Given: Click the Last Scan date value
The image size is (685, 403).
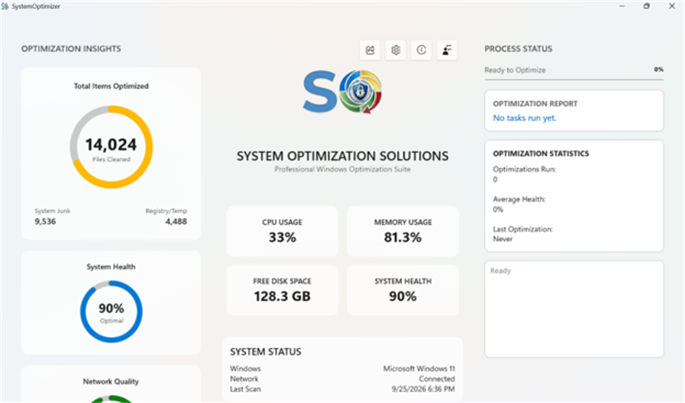Looking at the screenshot, I should [423, 389].
